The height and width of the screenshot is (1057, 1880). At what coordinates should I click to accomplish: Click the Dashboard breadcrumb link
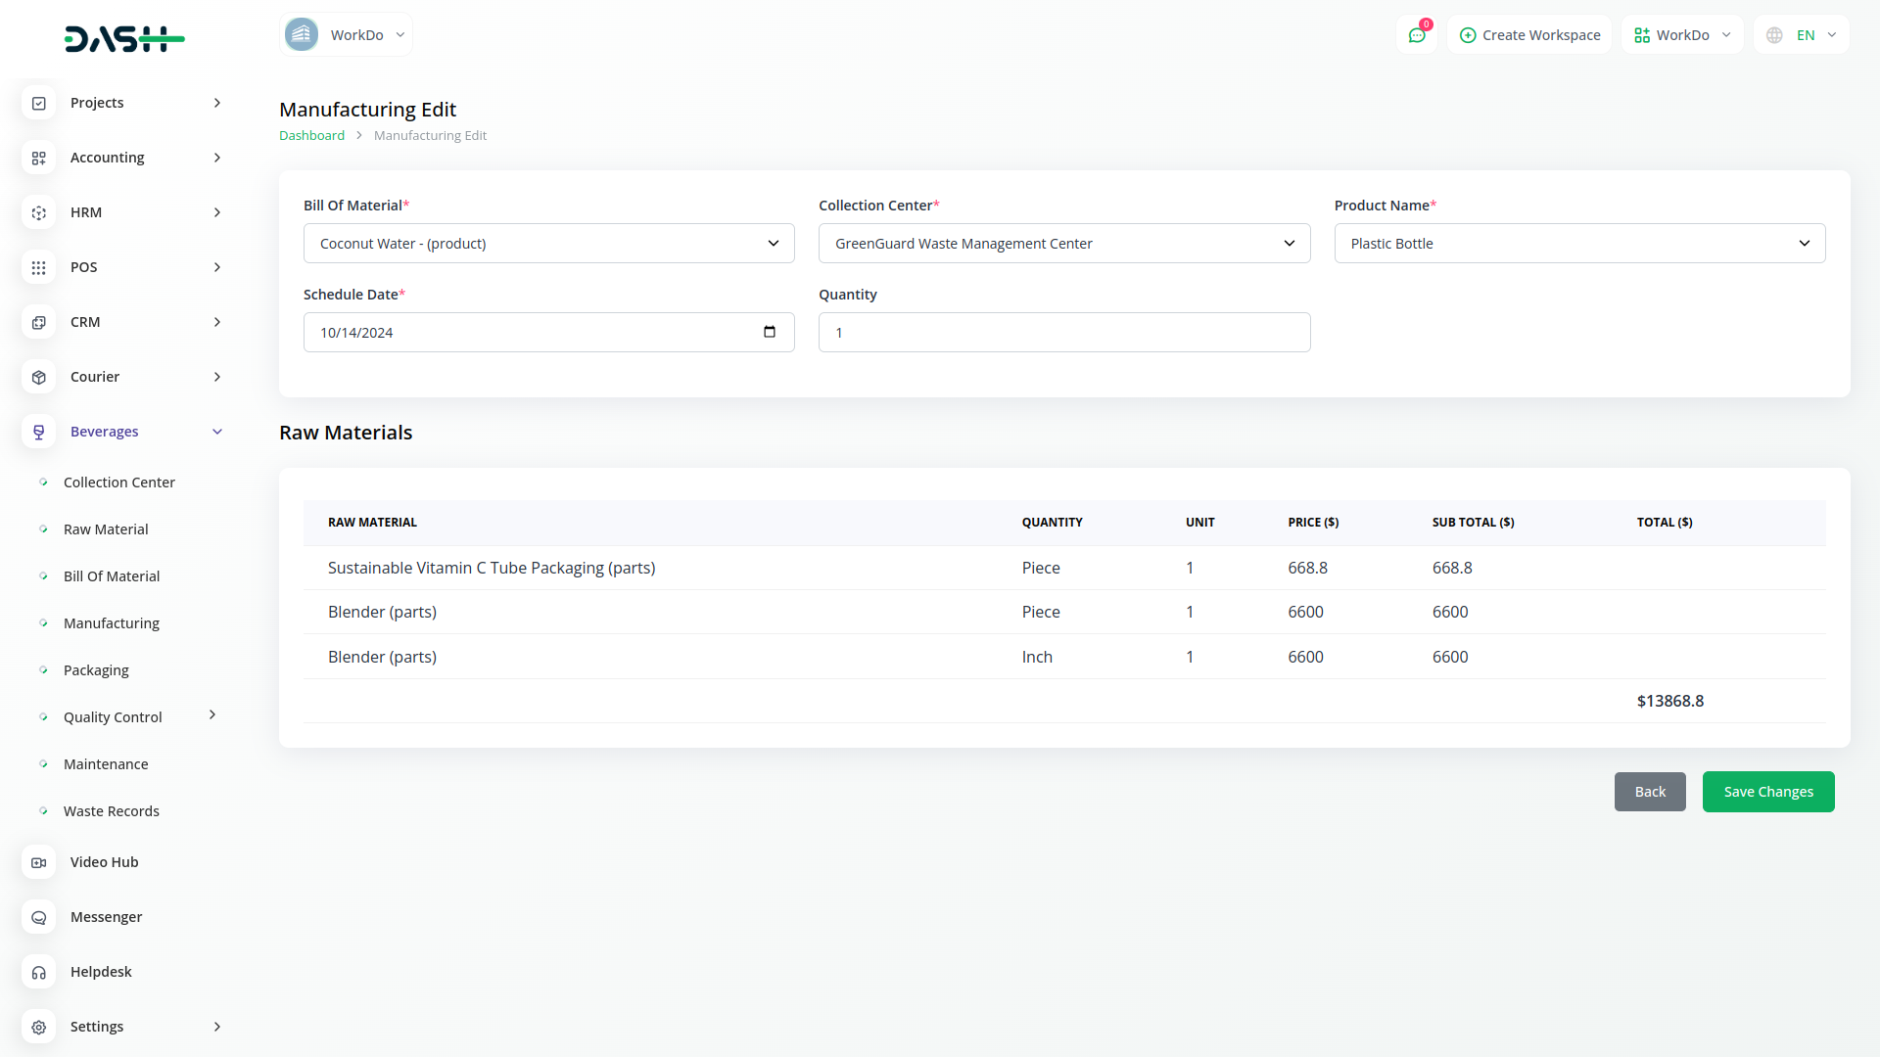[311, 136]
